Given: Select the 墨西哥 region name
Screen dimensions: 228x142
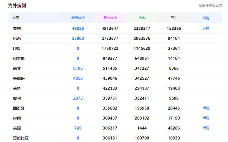Looking at the screenshot, I should tap(19, 78).
